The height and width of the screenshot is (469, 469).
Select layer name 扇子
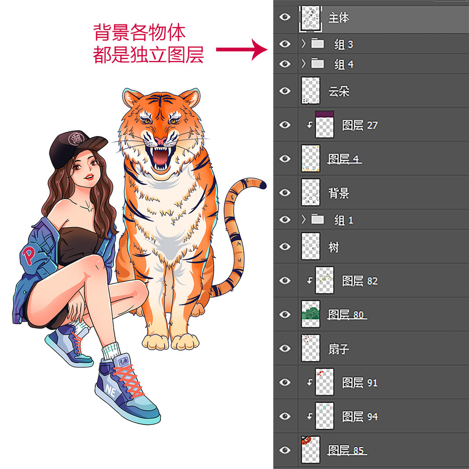pyautogui.click(x=339, y=349)
